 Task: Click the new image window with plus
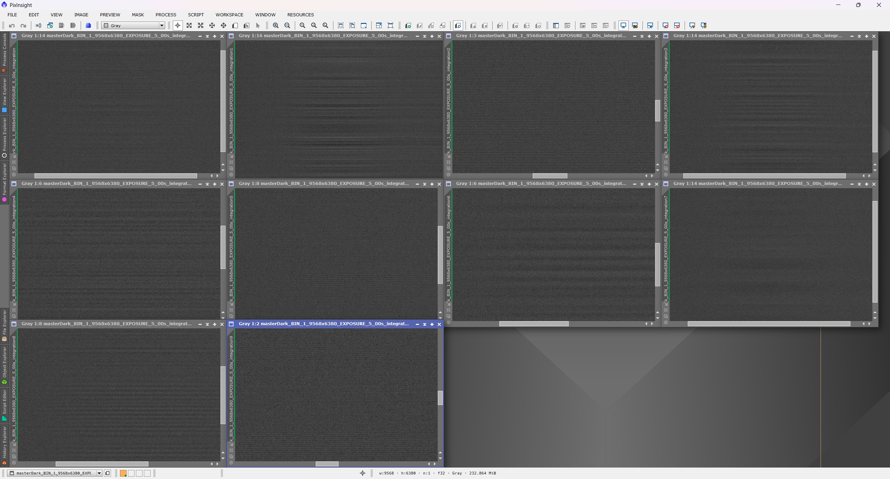408,25
